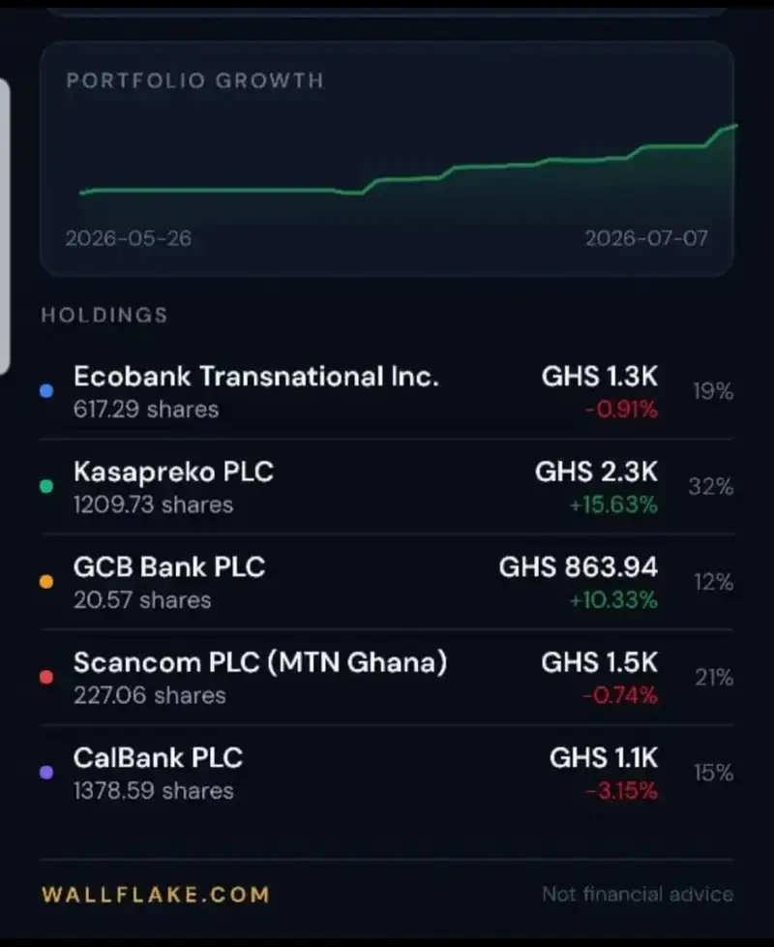The height and width of the screenshot is (947, 774).
Task: Click the blue dot beside Ecobank Transnational
Action: (46, 391)
